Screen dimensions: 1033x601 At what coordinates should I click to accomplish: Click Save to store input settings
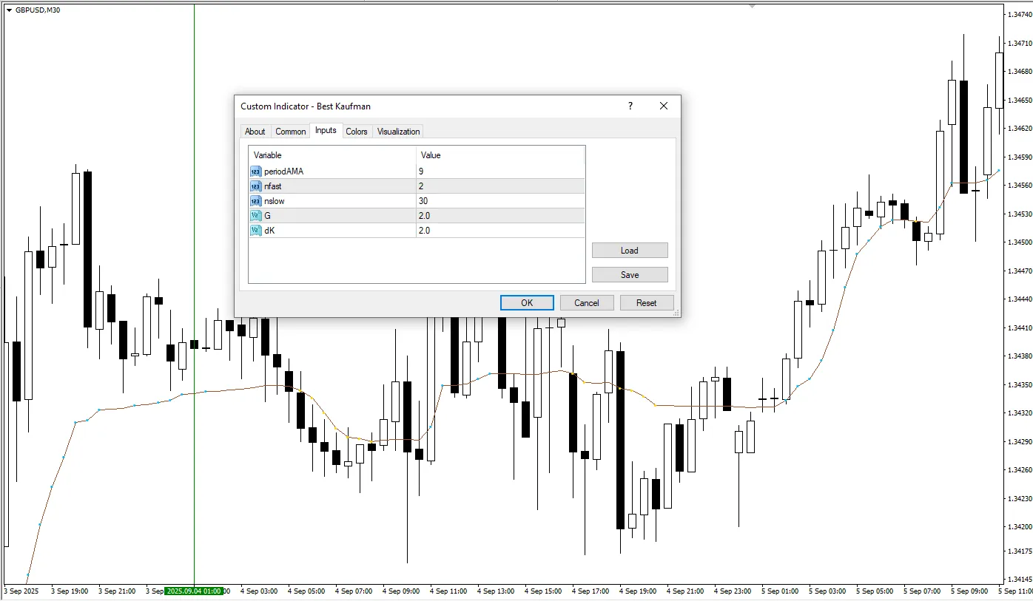coord(630,275)
